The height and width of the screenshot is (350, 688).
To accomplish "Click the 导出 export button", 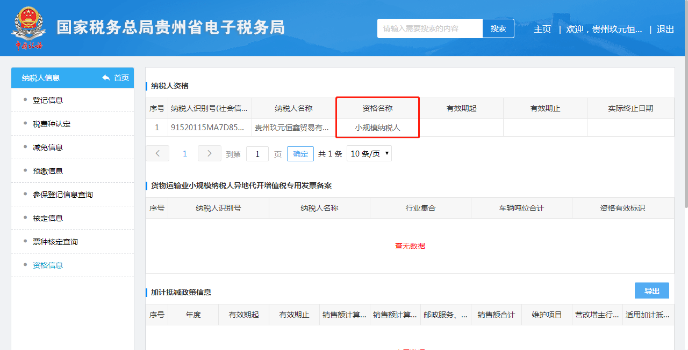I will pyautogui.click(x=651, y=291).
